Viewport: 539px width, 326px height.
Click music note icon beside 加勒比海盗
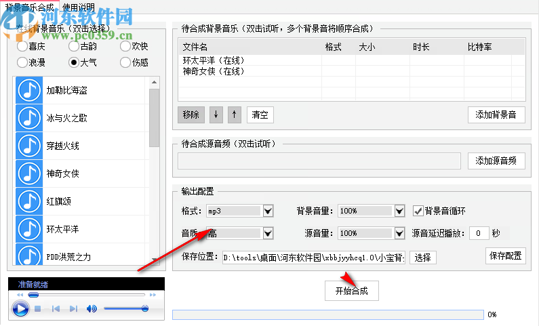click(x=29, y=90)
